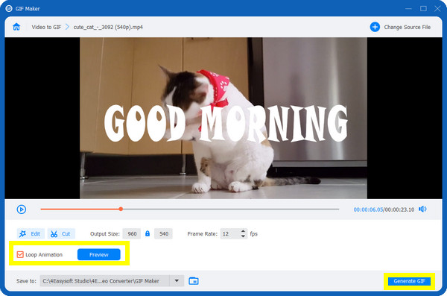Image resolution: width=447 pixels, height=296 pixels.
Task: Play the video with the play button
Action: pyautogui.click(x=22, y=210)
